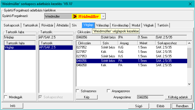The image size is (195, 110).
Task: Select row with Cikkszám 027957
Action: 131,52
